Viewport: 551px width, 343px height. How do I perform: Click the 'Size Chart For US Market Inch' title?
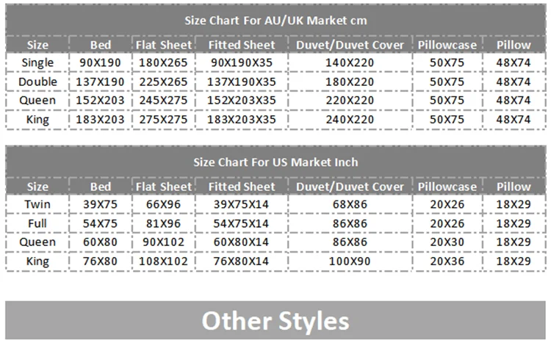(x=275, y=162)
